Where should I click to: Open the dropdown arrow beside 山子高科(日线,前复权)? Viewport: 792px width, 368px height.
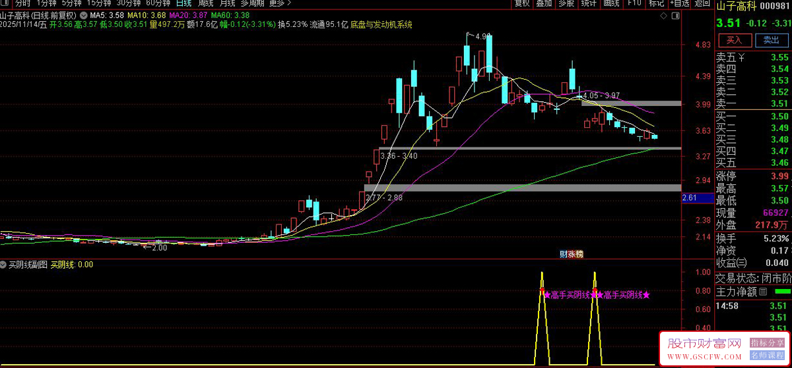(82, 15)
